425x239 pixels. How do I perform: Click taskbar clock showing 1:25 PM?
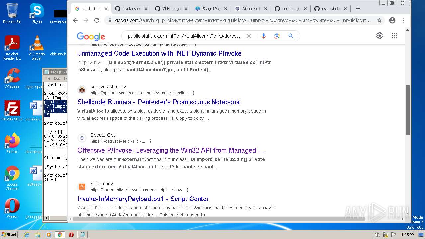(x=408, y=235)
